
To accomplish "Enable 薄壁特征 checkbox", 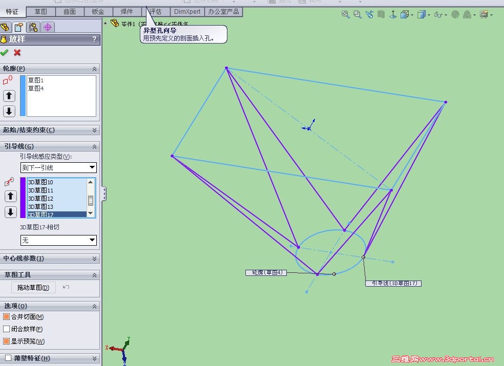I will pos(8,358).
